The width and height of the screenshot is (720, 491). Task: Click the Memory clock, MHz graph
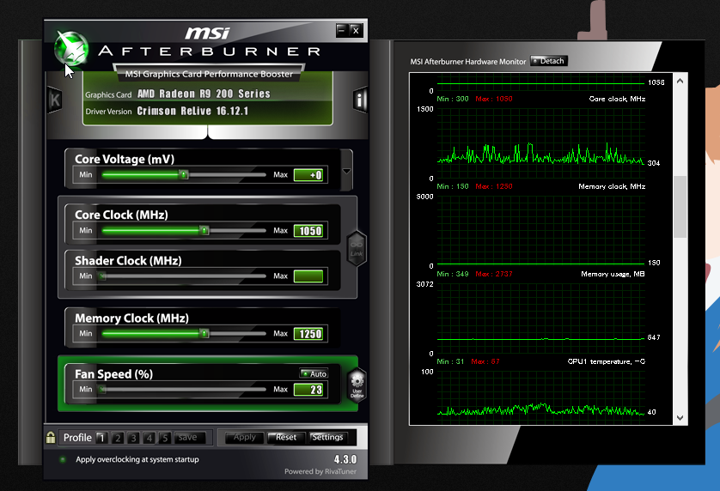point(541,231)
